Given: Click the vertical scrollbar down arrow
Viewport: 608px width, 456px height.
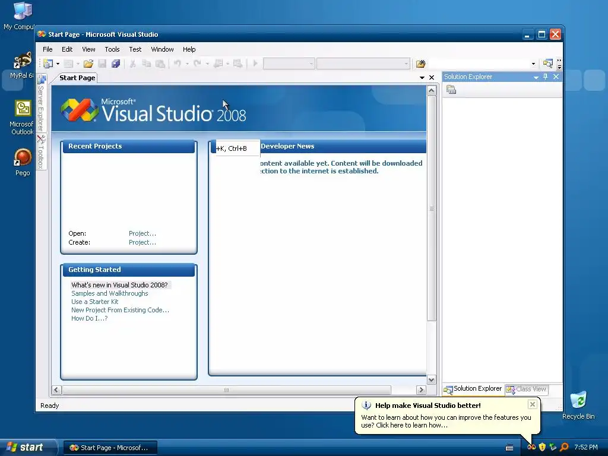Looking at the screenshot, I should tap(431, 379).
